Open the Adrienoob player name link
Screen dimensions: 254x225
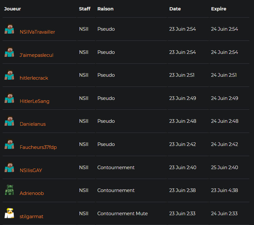point(32,193)
